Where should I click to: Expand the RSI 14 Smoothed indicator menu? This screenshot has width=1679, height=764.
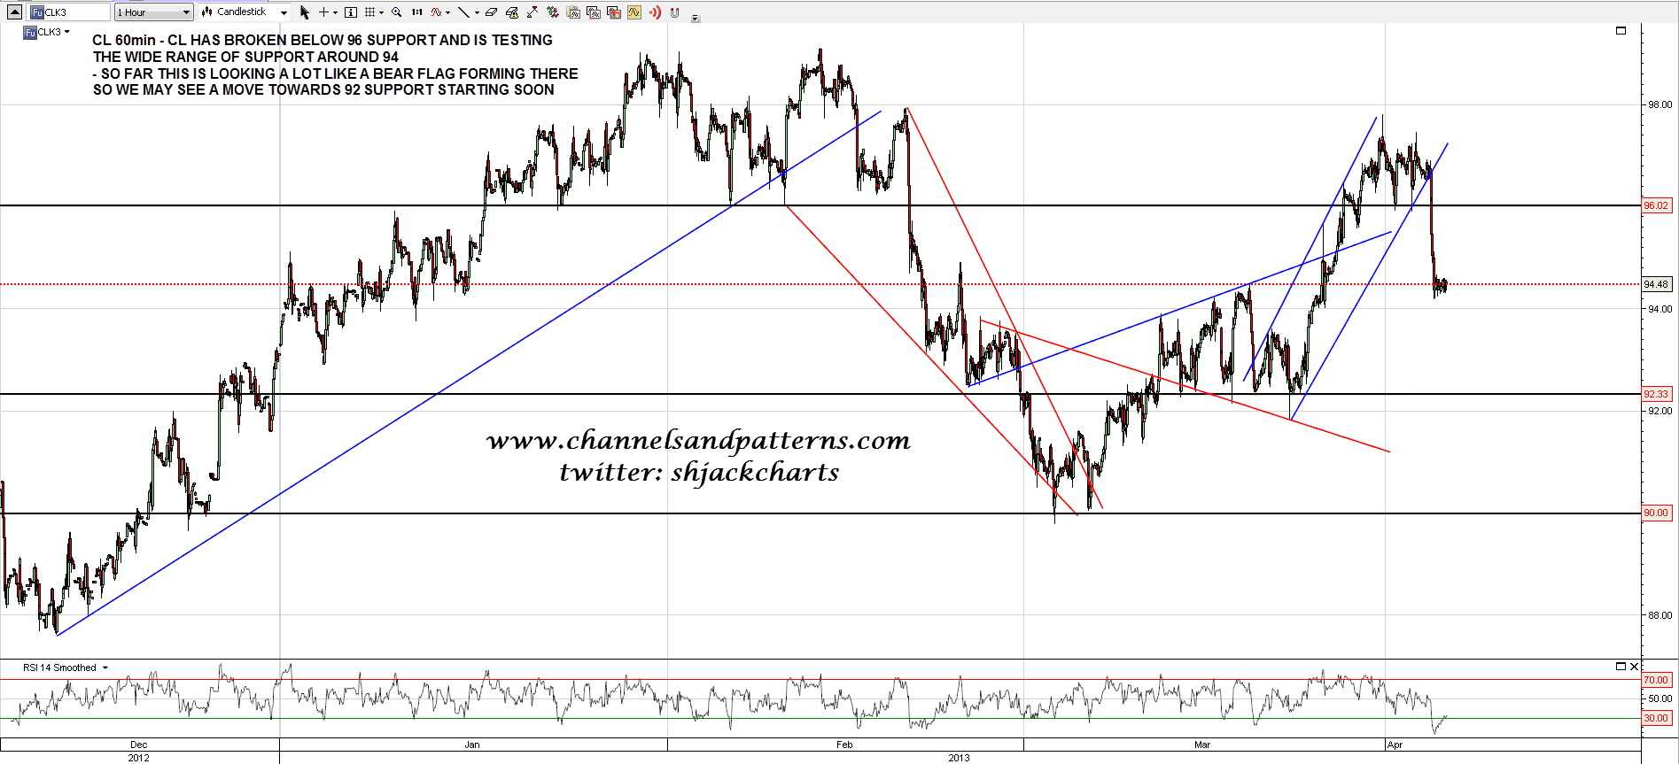click(105, 668)
